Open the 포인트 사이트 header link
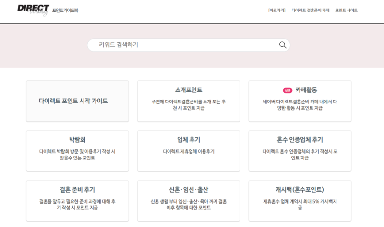Screen dimensions: 384x227 click(x=346, y=10)
